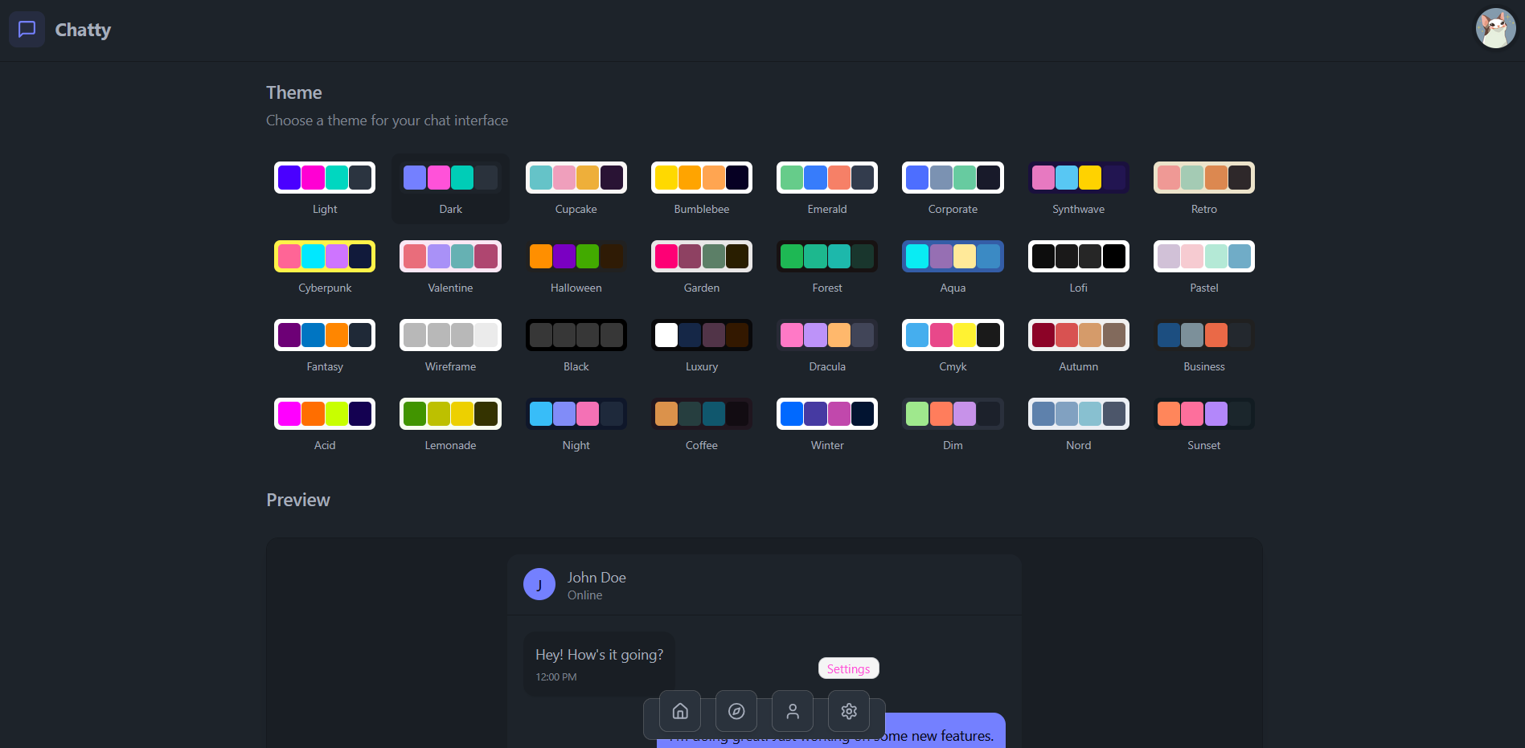Switch to the Black theme
Image resolution: width=1525 pixels, height=748 pixels.
pyautogui.click(x=576, y=346)
